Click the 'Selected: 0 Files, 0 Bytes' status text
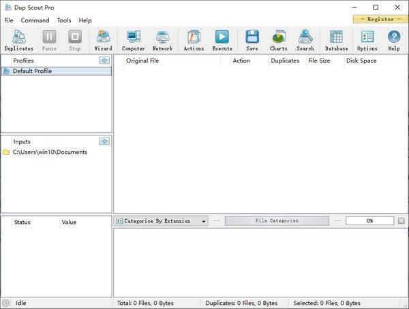409x309 pixels. pyautogui.click(x=327, y=303)
